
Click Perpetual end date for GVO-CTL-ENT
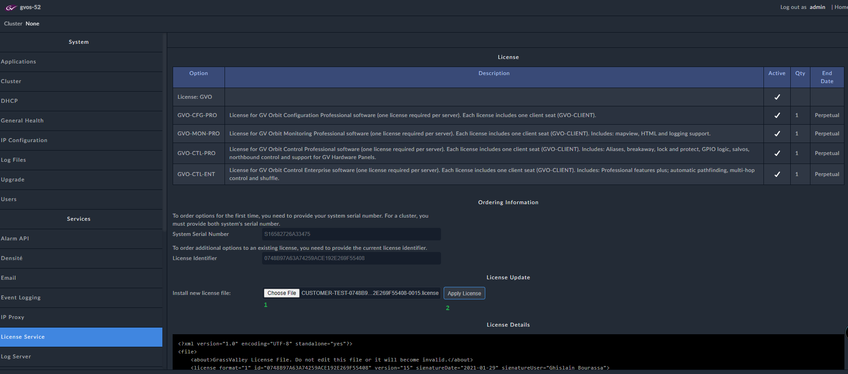(x=827, y=174)
